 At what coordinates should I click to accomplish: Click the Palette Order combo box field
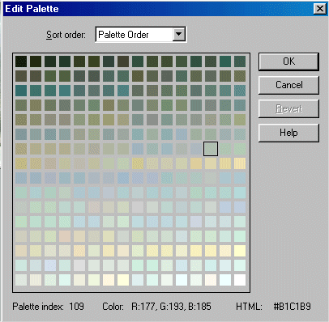141,34
